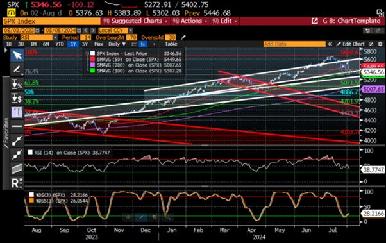This screenshot has width=386, height=243.
Task: Click the %DSS(3) orange legend swatch
Action: [31, 201]
